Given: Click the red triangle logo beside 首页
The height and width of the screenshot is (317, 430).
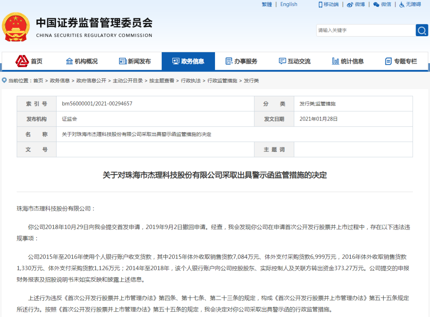Looking at the screenshot, I should click(22, 61).
